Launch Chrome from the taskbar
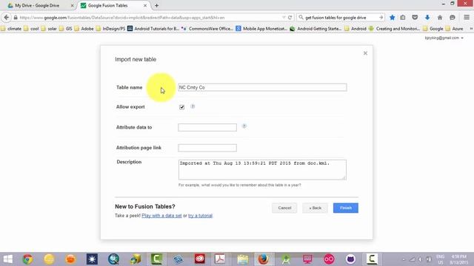The height and width of the screenshot is (266, 474). point(27,259)
